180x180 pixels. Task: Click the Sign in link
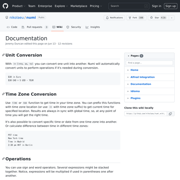(x=157, y=6)
